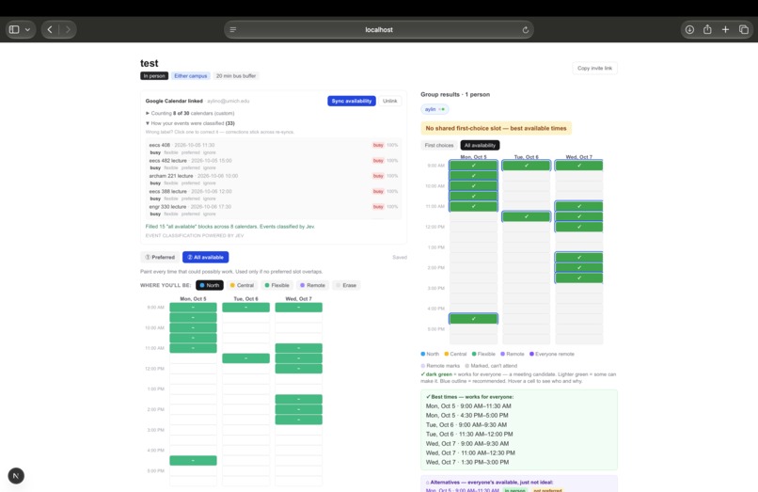Click the 20 min bus buffer tag
758x492 pixels.
(x=236, y=76)
